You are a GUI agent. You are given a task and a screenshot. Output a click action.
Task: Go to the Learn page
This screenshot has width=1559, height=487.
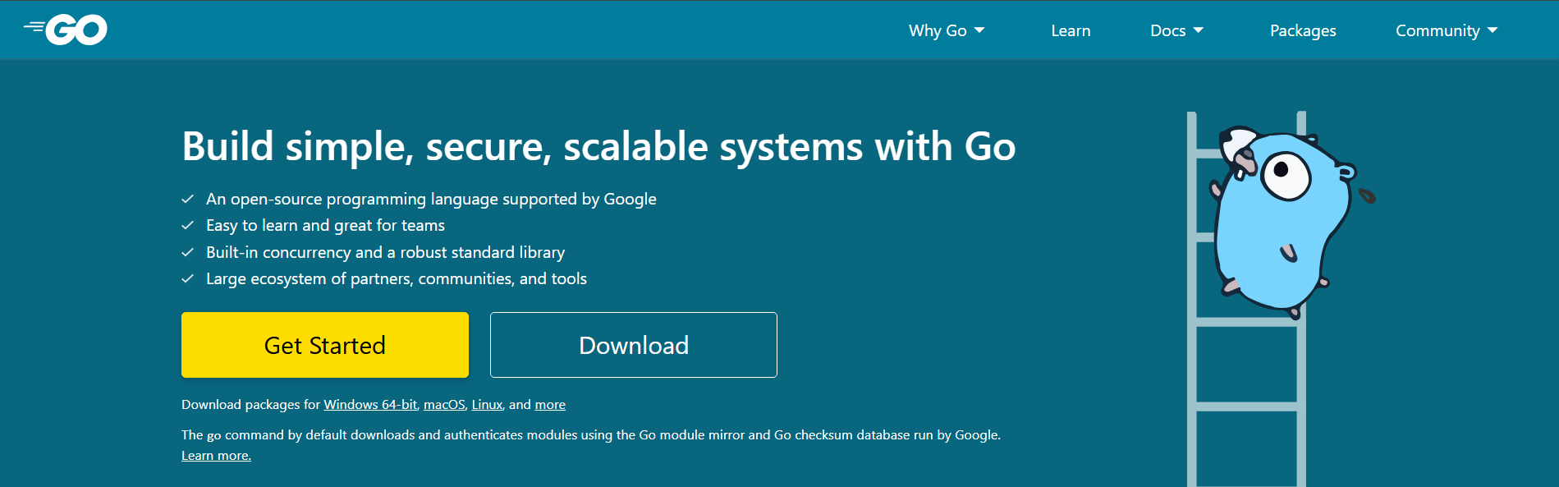[1071, 30]
